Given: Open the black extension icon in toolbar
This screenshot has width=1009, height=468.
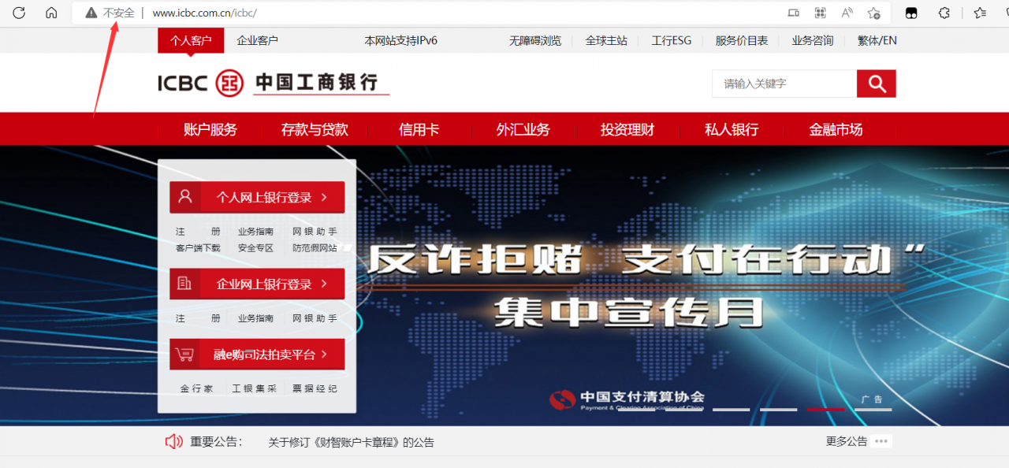Looking at the screenshot, I should [911, 13].
